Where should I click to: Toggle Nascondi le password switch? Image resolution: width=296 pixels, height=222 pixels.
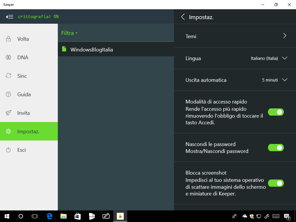[276, 148]
